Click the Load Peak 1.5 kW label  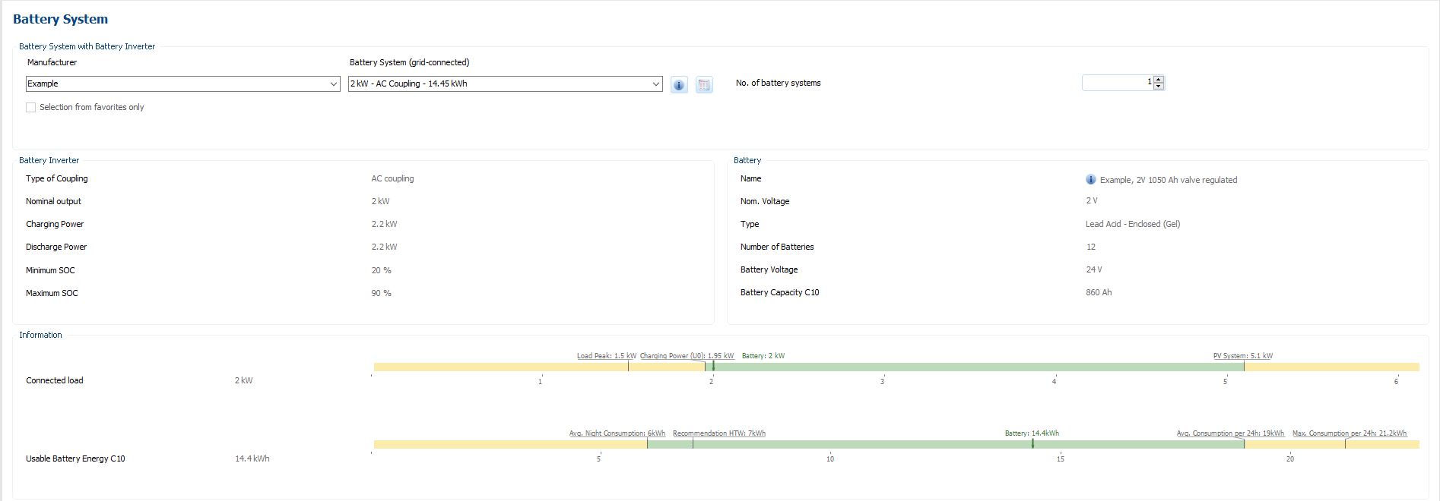click(x=606, y=356)
